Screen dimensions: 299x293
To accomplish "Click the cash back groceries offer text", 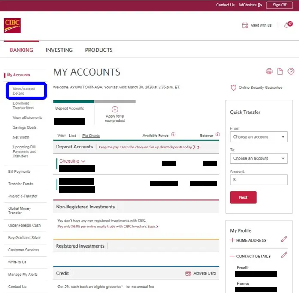I will 106,287.
